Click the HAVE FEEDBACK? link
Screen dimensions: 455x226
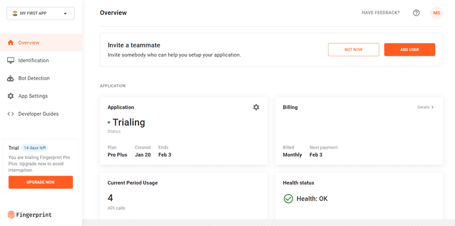click(x=380, y=12)
